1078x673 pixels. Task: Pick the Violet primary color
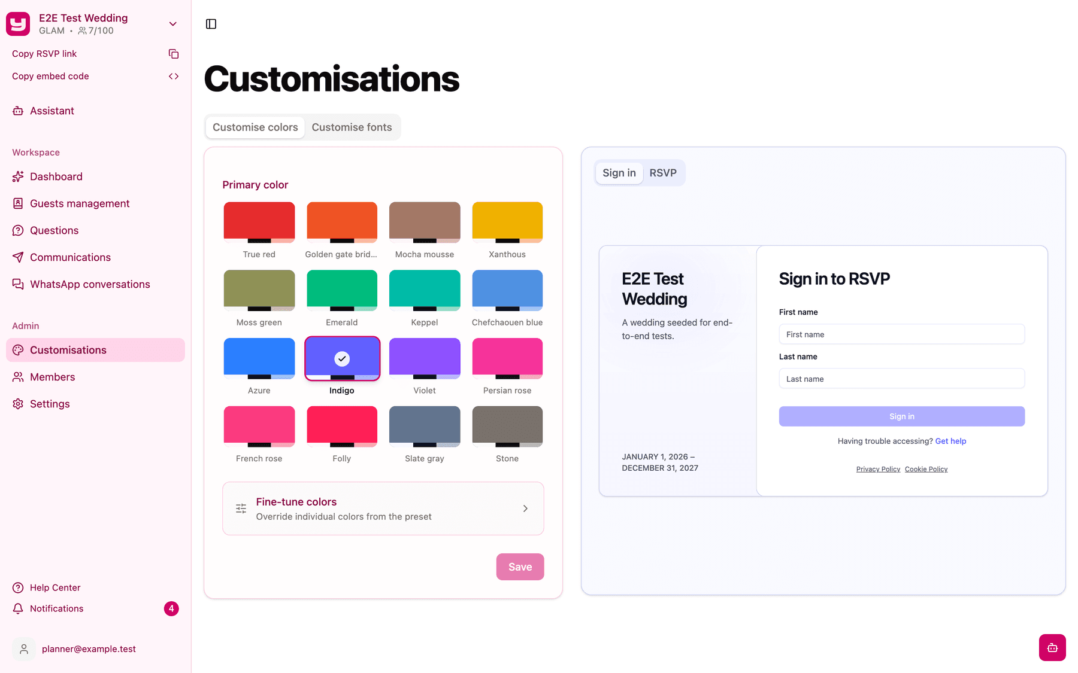[425, 358]
